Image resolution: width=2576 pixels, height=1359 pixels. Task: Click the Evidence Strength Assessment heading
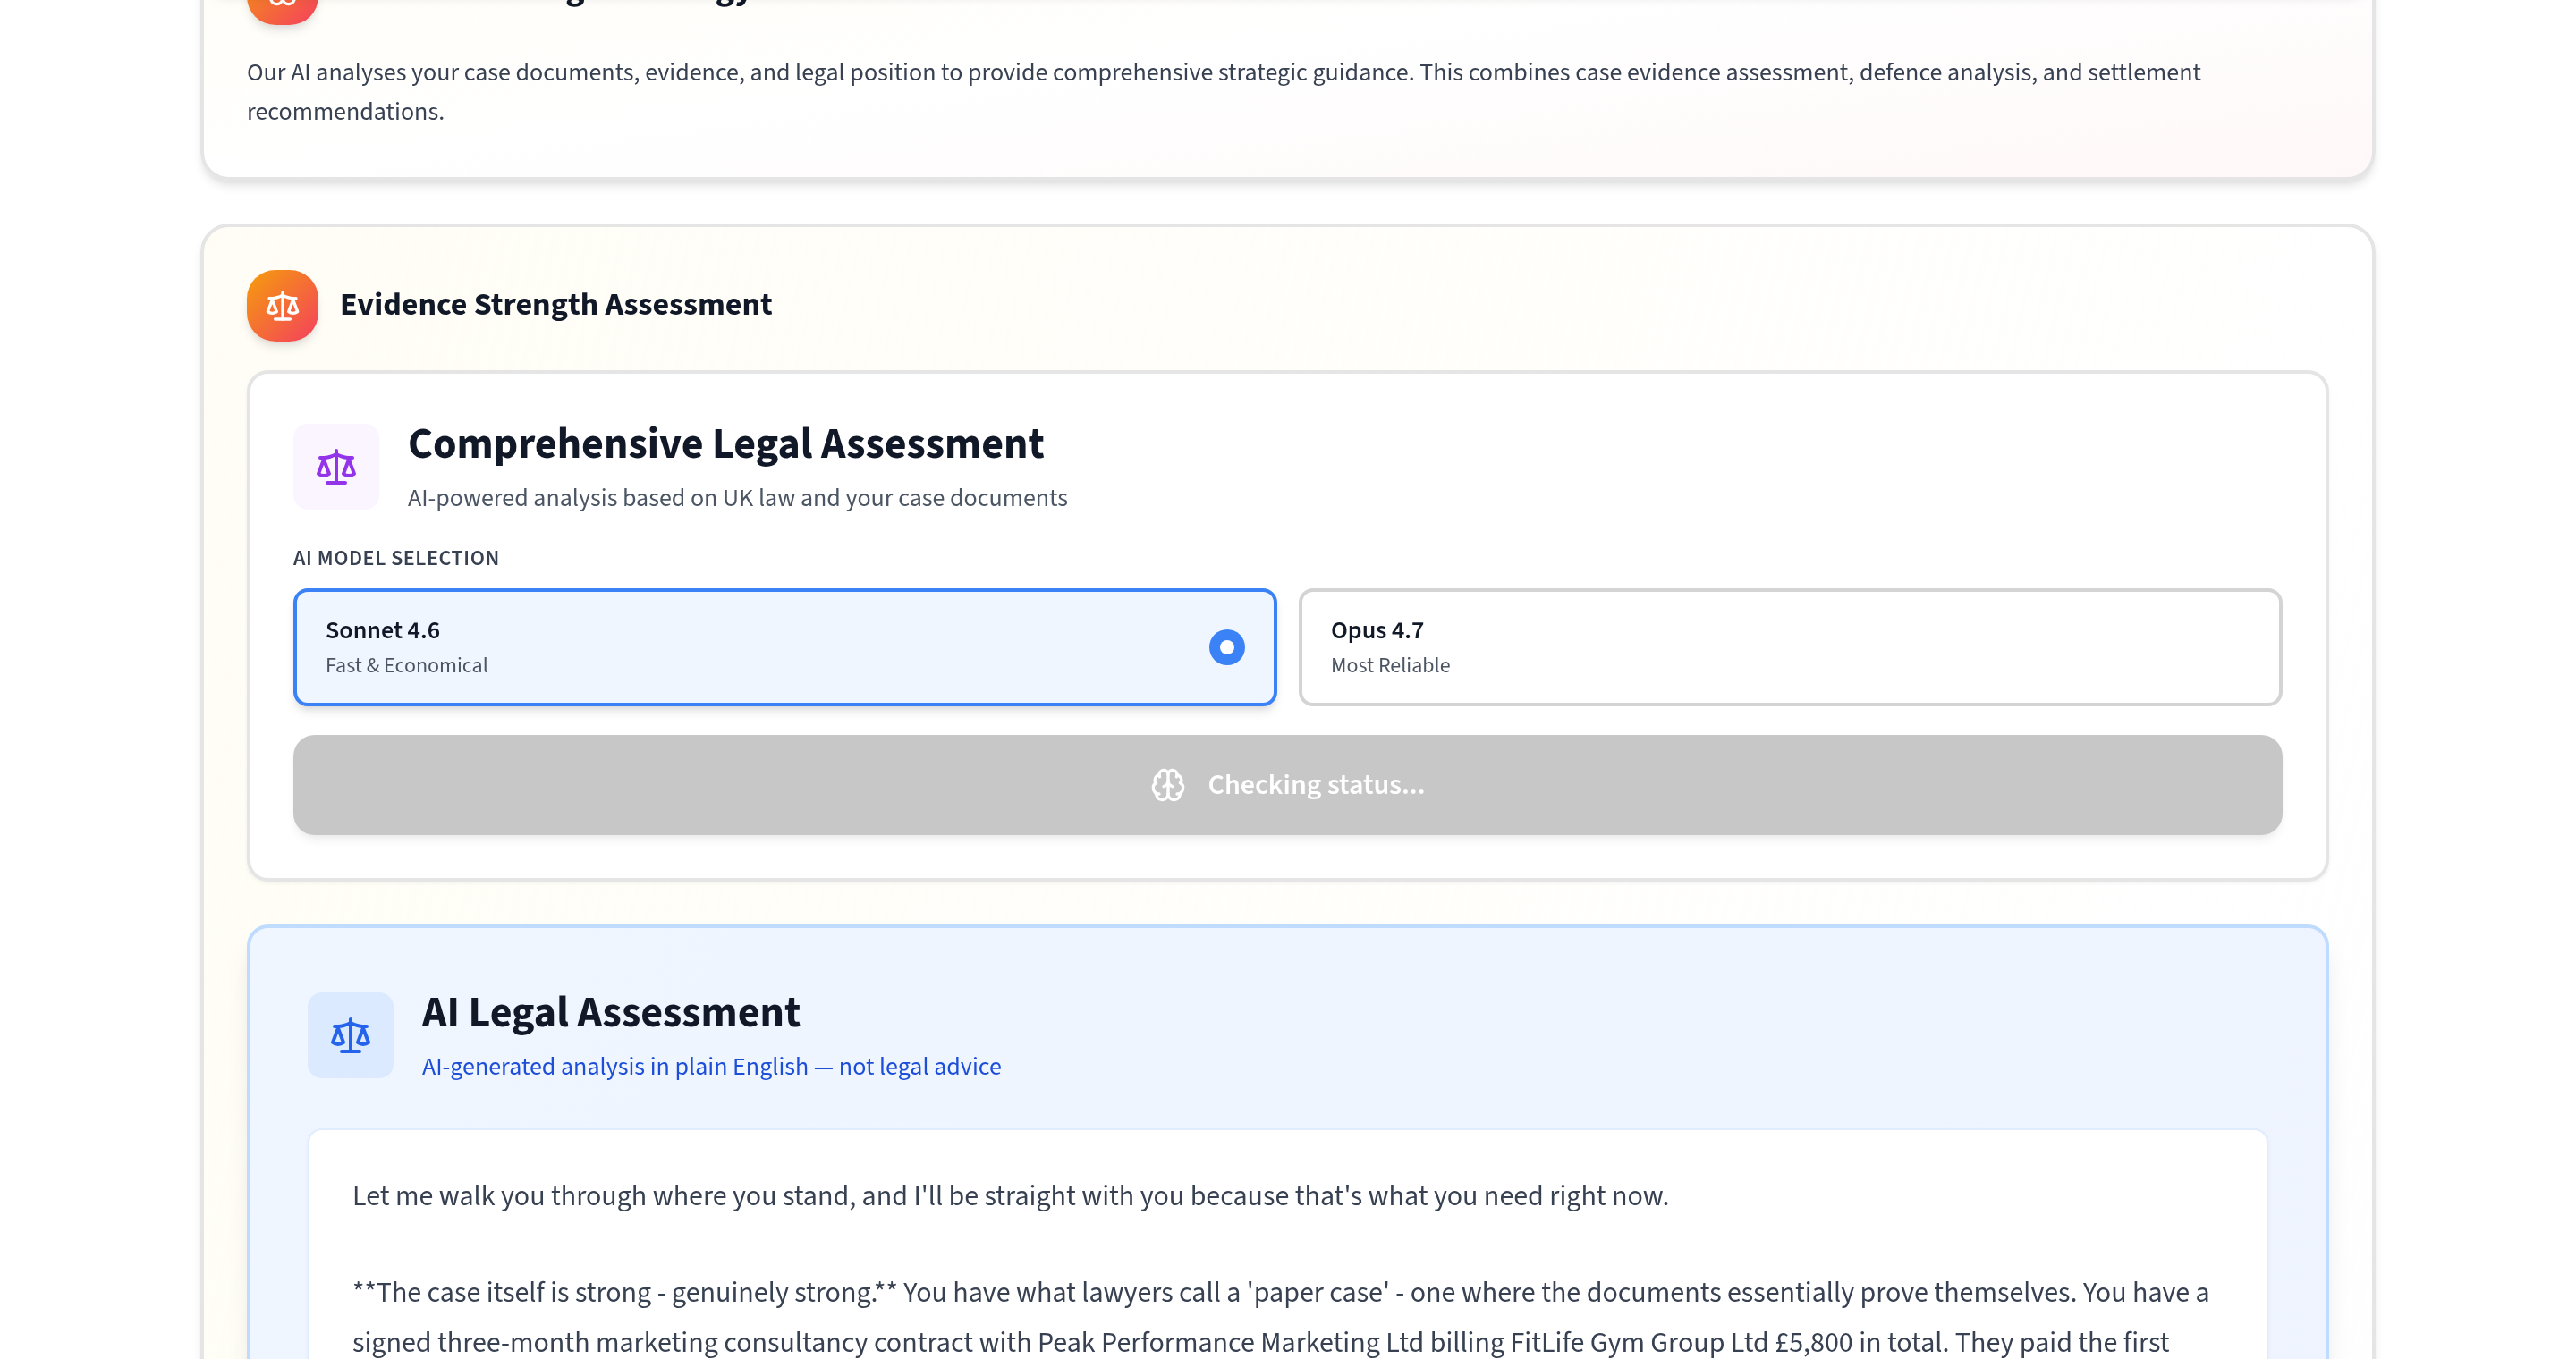pos(556,305)
